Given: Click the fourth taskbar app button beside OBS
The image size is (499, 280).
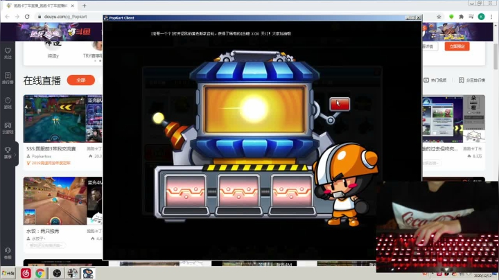Looking at the screenshot, I should pyautogui.click(x=72, y=273).
